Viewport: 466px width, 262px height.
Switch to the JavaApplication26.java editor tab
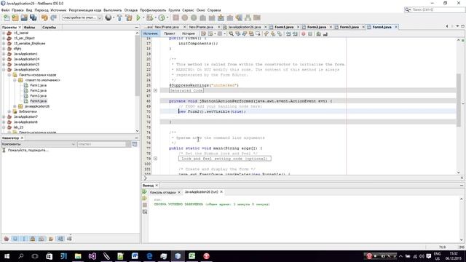coord(244,27)
